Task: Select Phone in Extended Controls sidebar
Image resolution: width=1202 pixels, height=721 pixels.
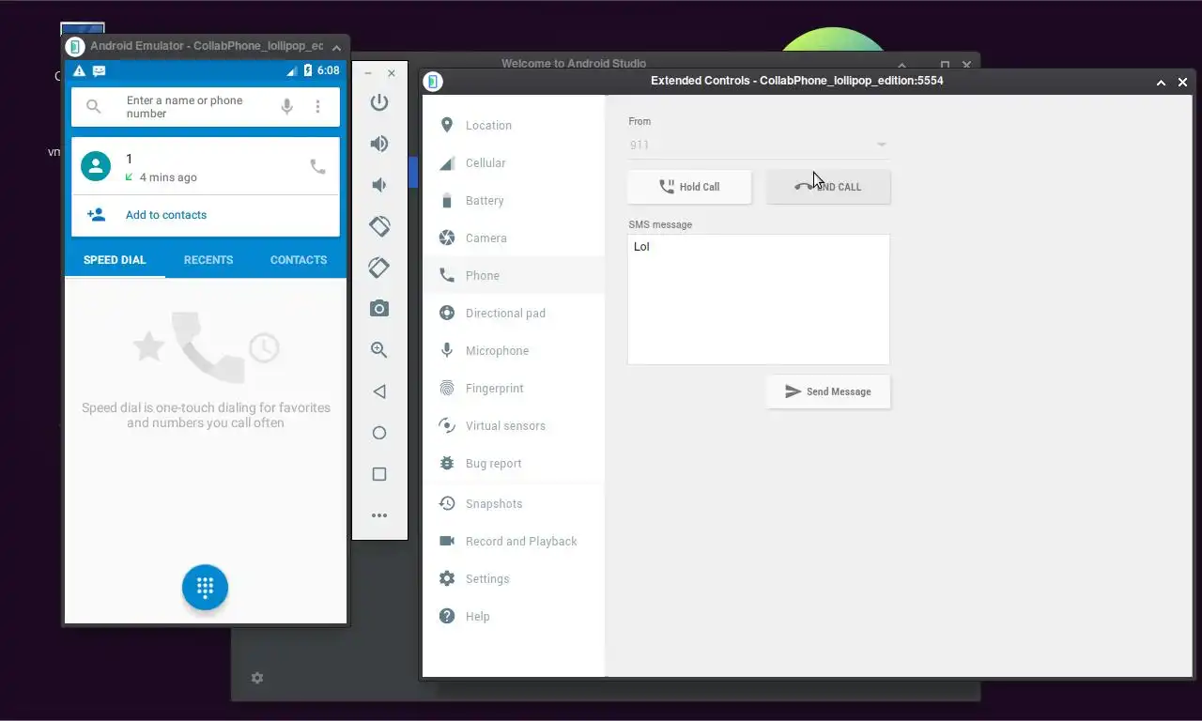Action: coord(514,275)
